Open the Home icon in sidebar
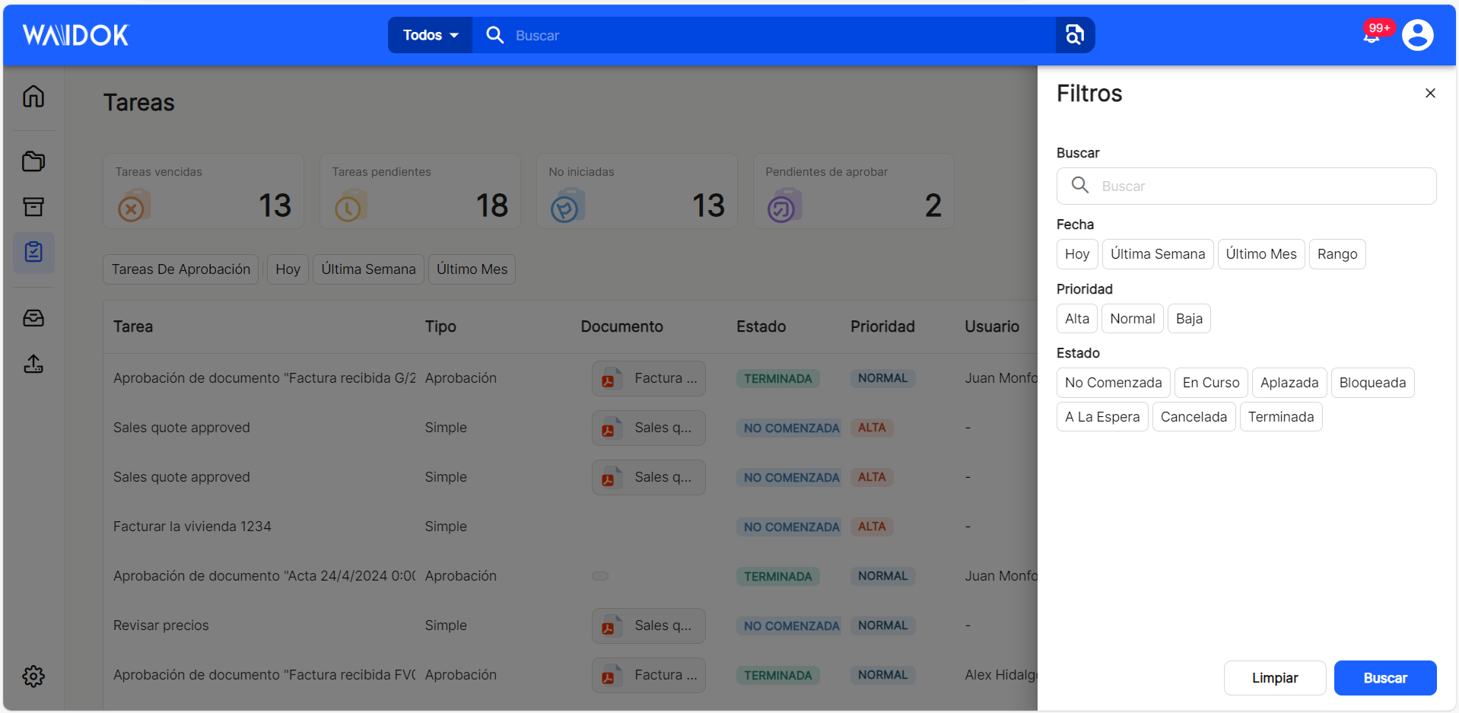 click(33, 97)
